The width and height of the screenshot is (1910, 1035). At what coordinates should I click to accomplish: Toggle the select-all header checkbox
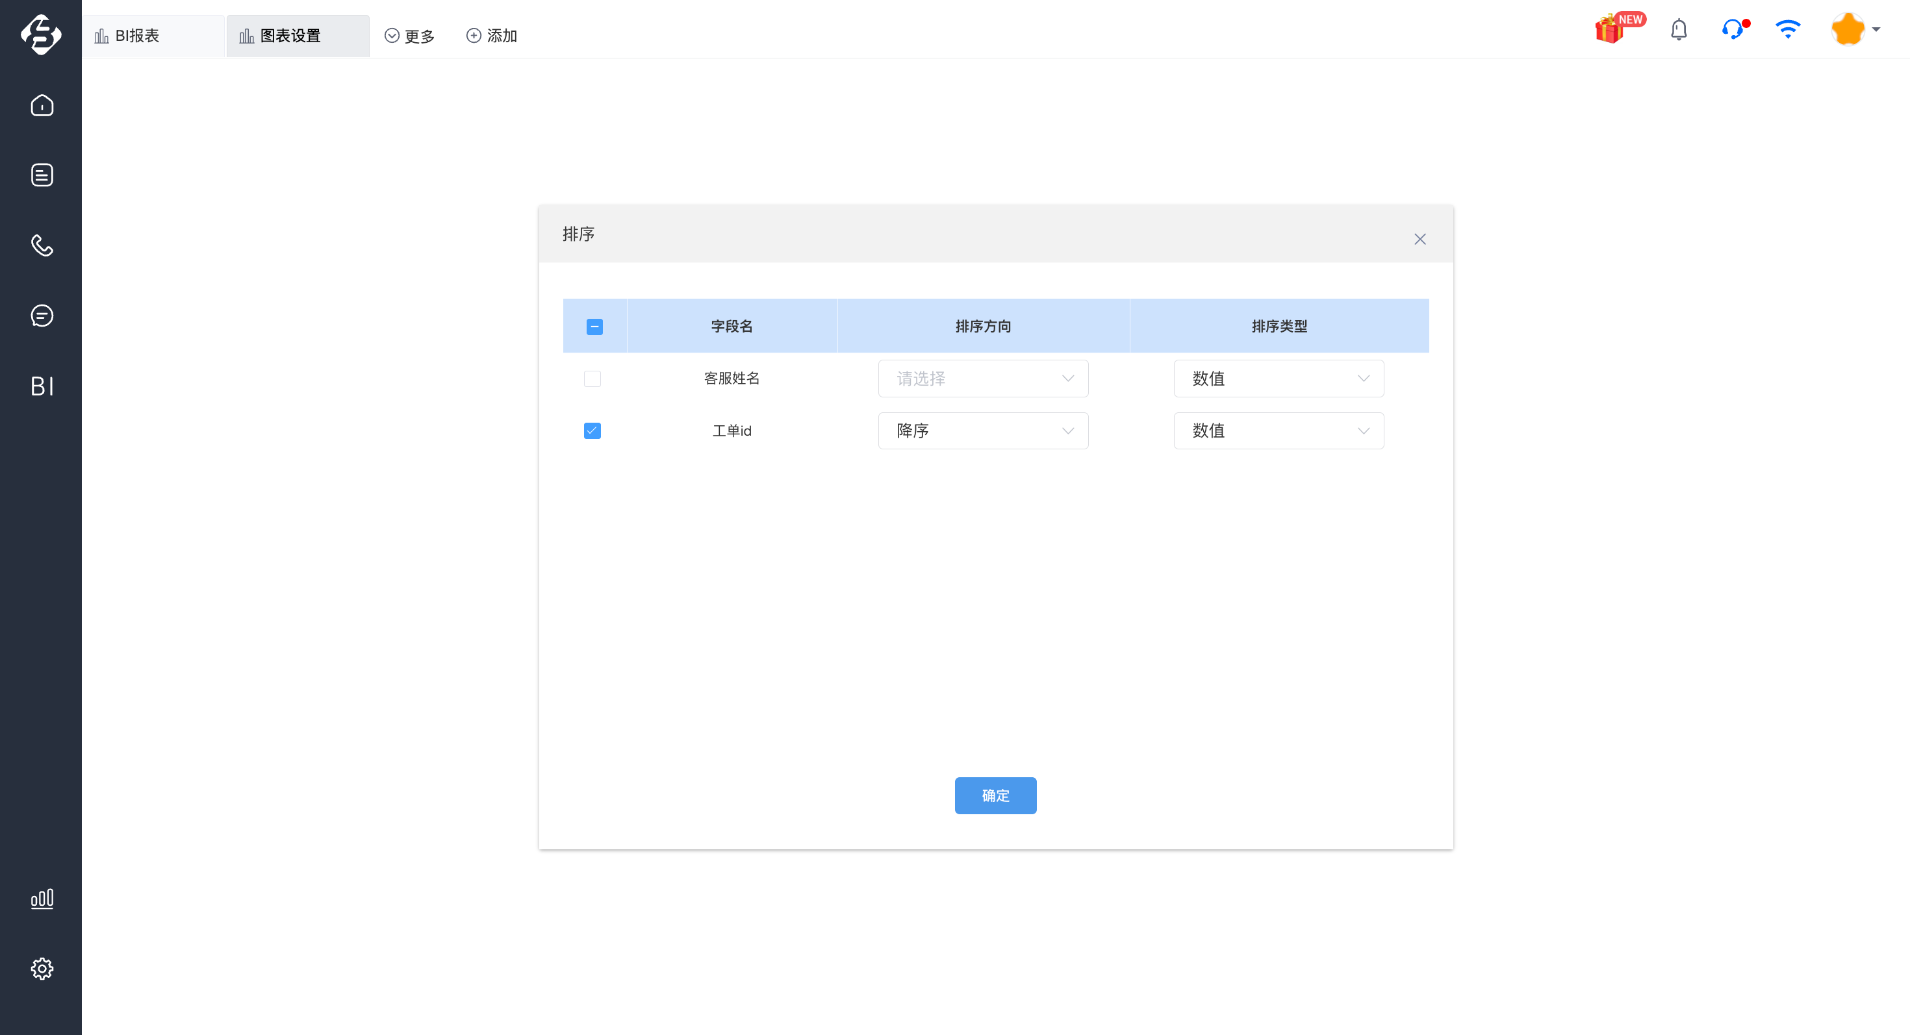click(x=594, y=327)
